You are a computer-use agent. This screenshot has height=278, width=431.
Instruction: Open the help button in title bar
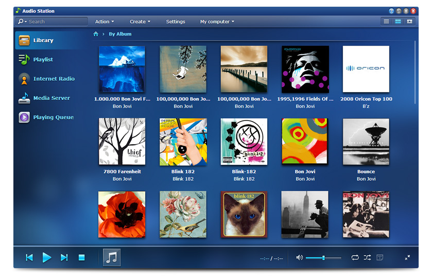[x=391, y=11]
